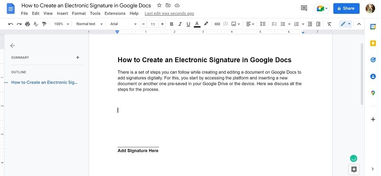Open the zoom level dropdown showing 100%
Screen dimensions: 381x176
(x=61, y=24)
